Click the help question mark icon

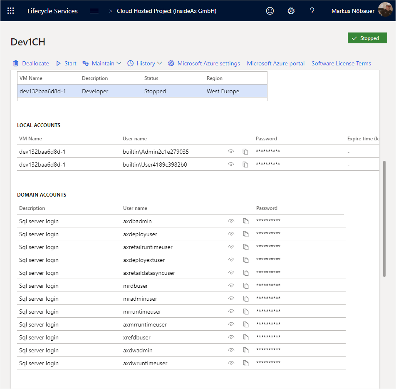[312, 11]
